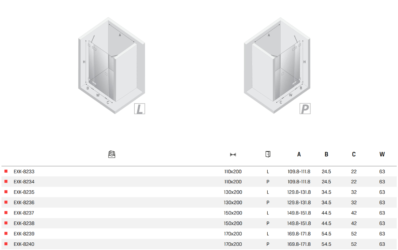Click the 54.5 value in EXK-8240 row
398x250 pixels.
click(x=326, y=244)
